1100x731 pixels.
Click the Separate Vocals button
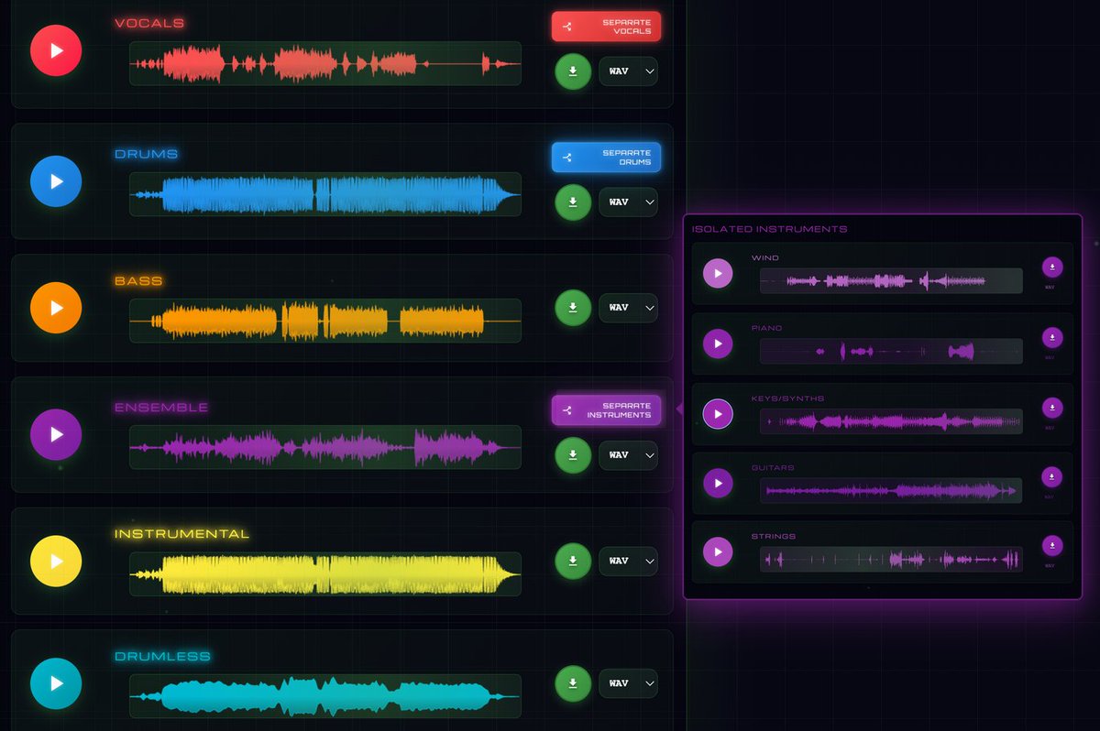[x=606, y=26]
